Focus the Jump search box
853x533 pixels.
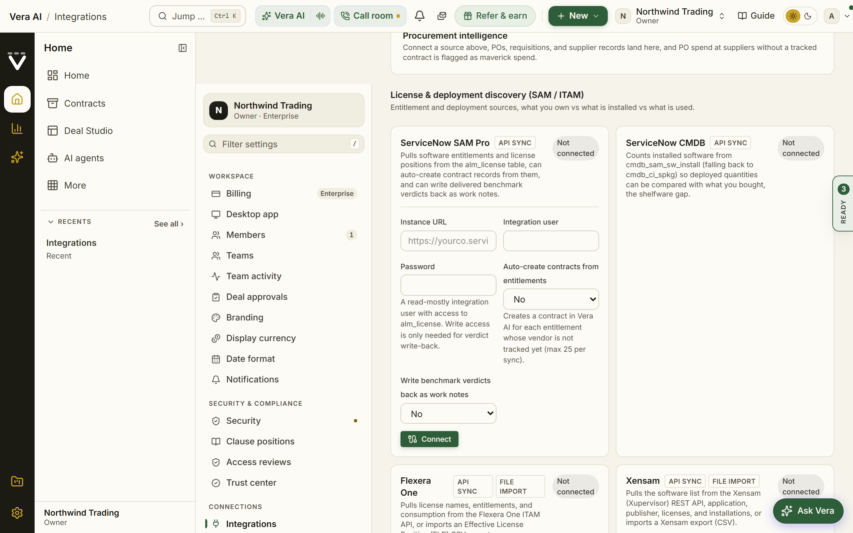point(197,16)
